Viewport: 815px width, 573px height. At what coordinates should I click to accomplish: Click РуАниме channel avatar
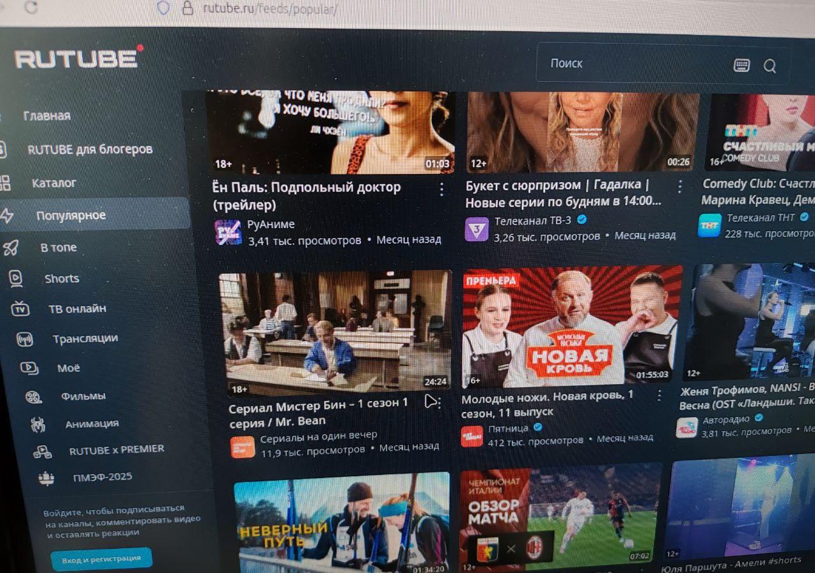coord(227,233)
